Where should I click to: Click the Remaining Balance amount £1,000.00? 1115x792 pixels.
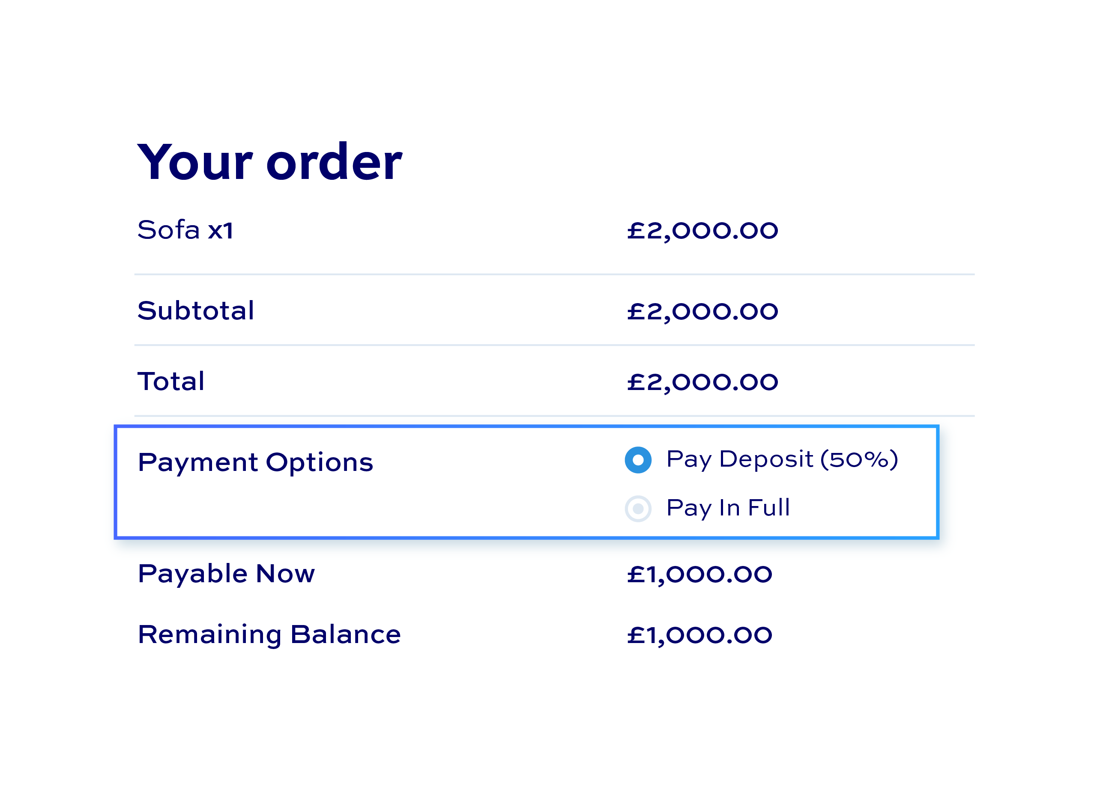[699, 635]
